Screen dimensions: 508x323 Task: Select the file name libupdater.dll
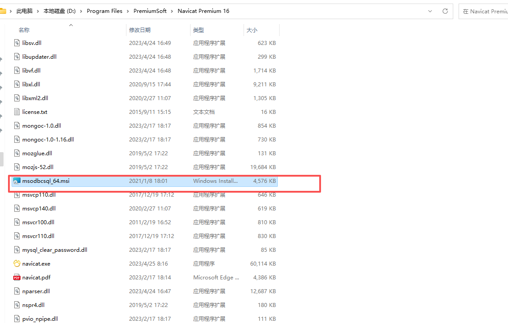[39, 57]
